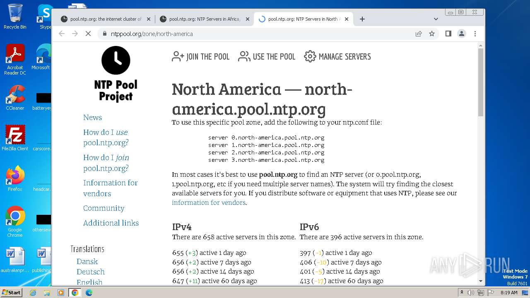Click the Skype desktop icon
Image resolution: width=530 pixels, height=298 pixels.
click(x=45, y=17)
